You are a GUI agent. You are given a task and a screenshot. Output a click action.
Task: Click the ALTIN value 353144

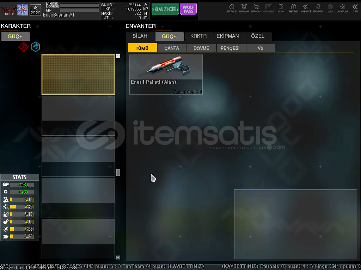tap(134, 5)
